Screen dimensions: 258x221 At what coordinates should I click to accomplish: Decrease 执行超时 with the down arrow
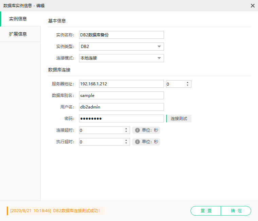tap(126, 143)
